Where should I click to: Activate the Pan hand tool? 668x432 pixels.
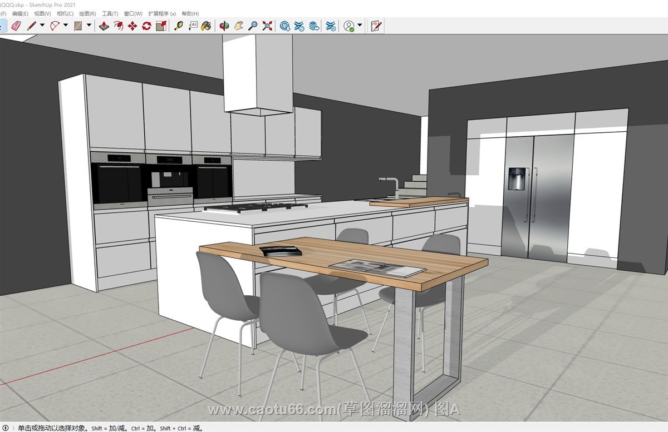238,26
